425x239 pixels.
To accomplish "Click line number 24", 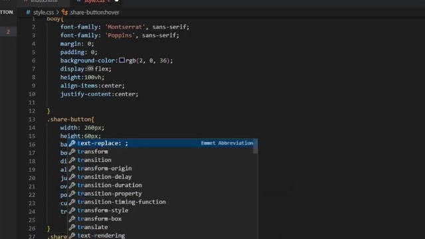I will pos(32,211).
